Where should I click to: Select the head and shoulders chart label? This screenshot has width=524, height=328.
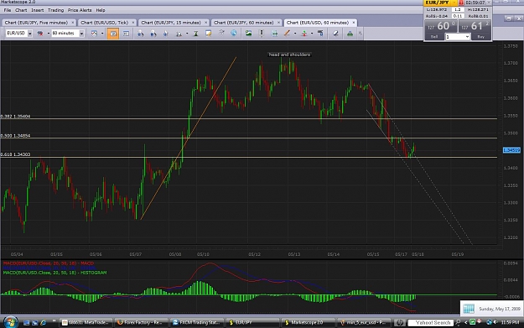tap(289, 55)
